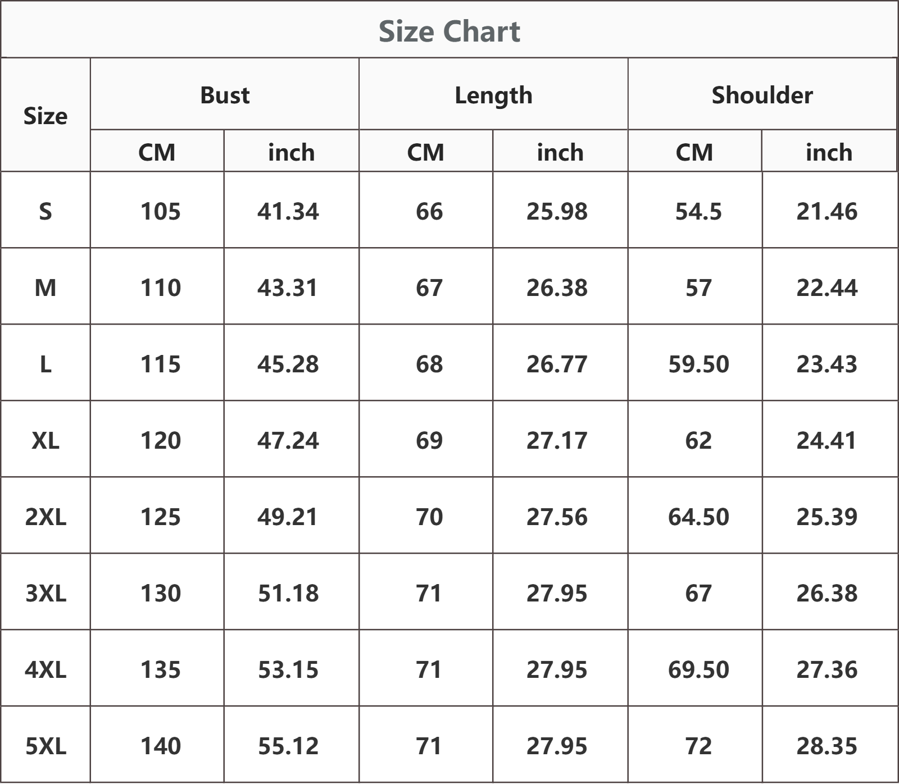Click the 59.50 shoulder CM cell
The height and width of the screenshot is (784, 899).
point(695,363)
